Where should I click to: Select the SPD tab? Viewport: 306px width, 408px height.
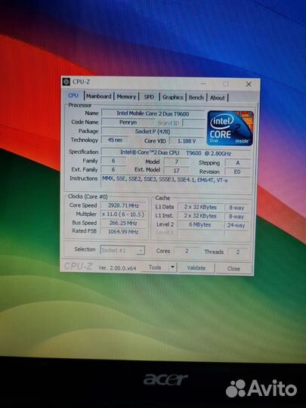click(149, 97)
